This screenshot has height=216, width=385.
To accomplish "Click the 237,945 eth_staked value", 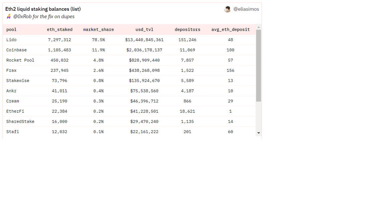I will tap(59, 71).
